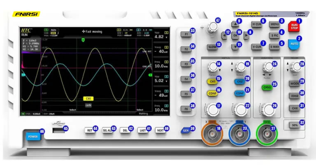
Task: Click the 'cycle' label on screen
Action: 88,105
